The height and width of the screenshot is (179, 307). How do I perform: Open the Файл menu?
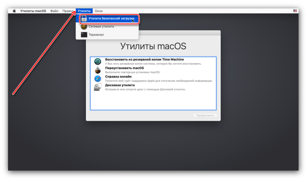pyautogui.click(x=54, y=11)
